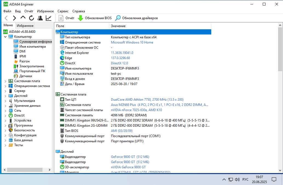Click the tree panel horizontal scrollbar right arrow
Screen dimensions: 283x185
click(50, 170)
